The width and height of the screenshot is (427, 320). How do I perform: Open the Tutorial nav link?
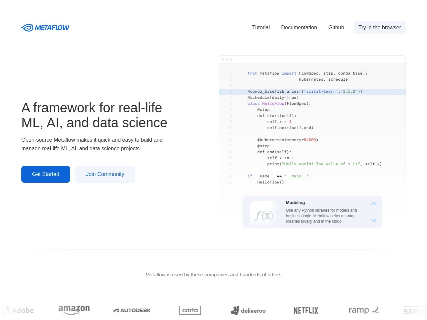click(x=261, y=28)
